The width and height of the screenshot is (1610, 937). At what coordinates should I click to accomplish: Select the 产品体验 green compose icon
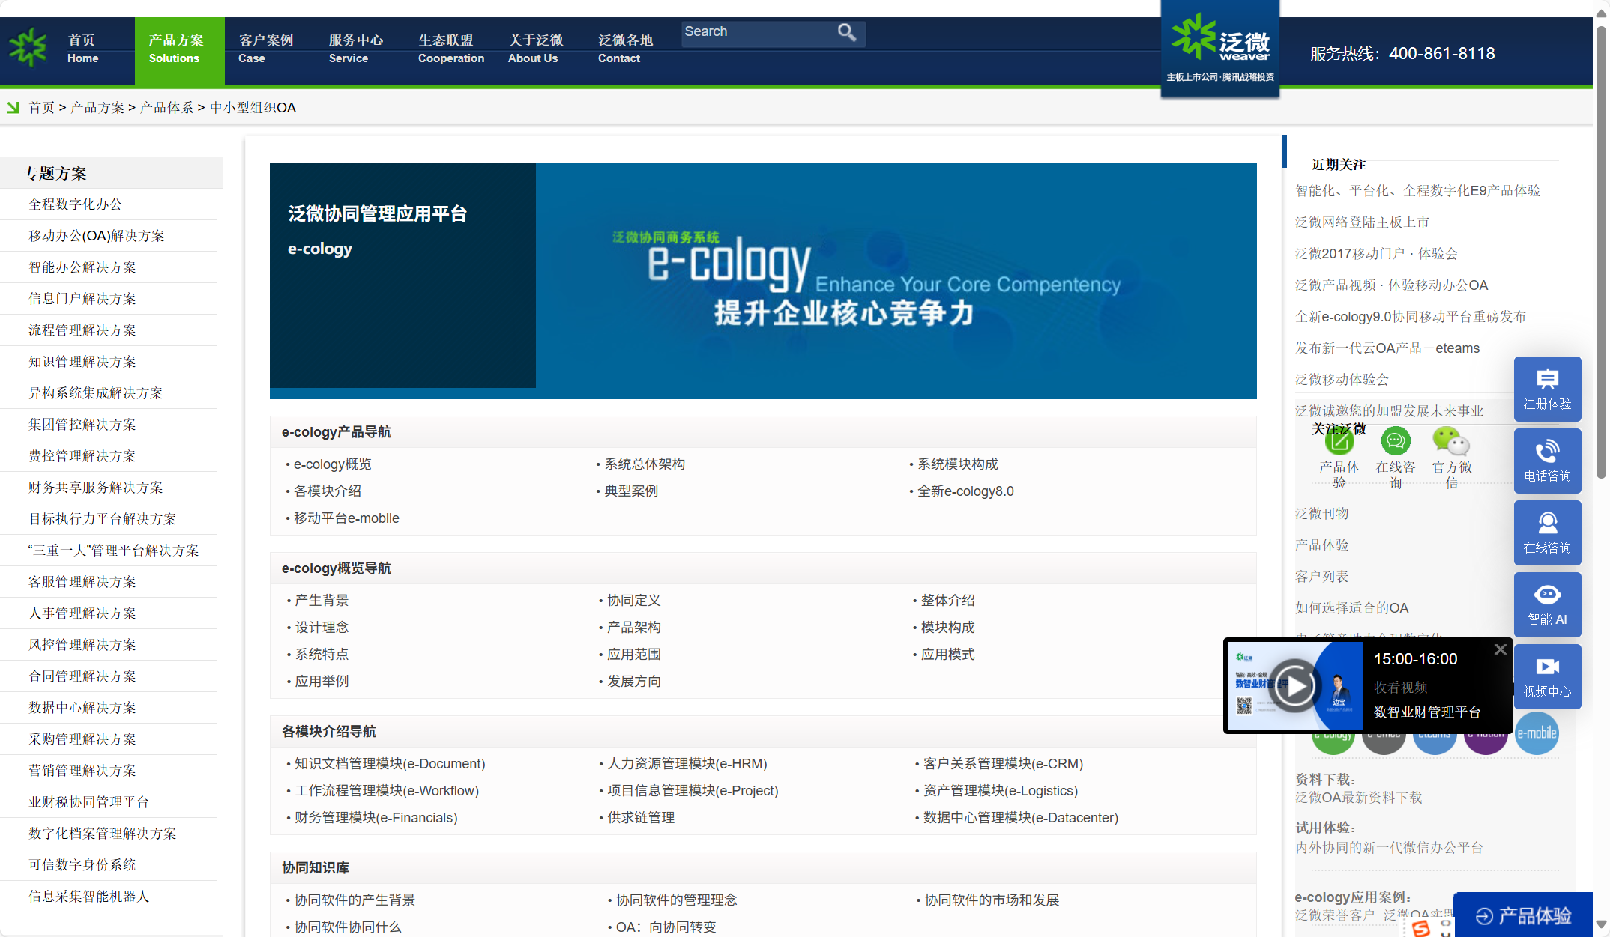(x=1339, y=442)
